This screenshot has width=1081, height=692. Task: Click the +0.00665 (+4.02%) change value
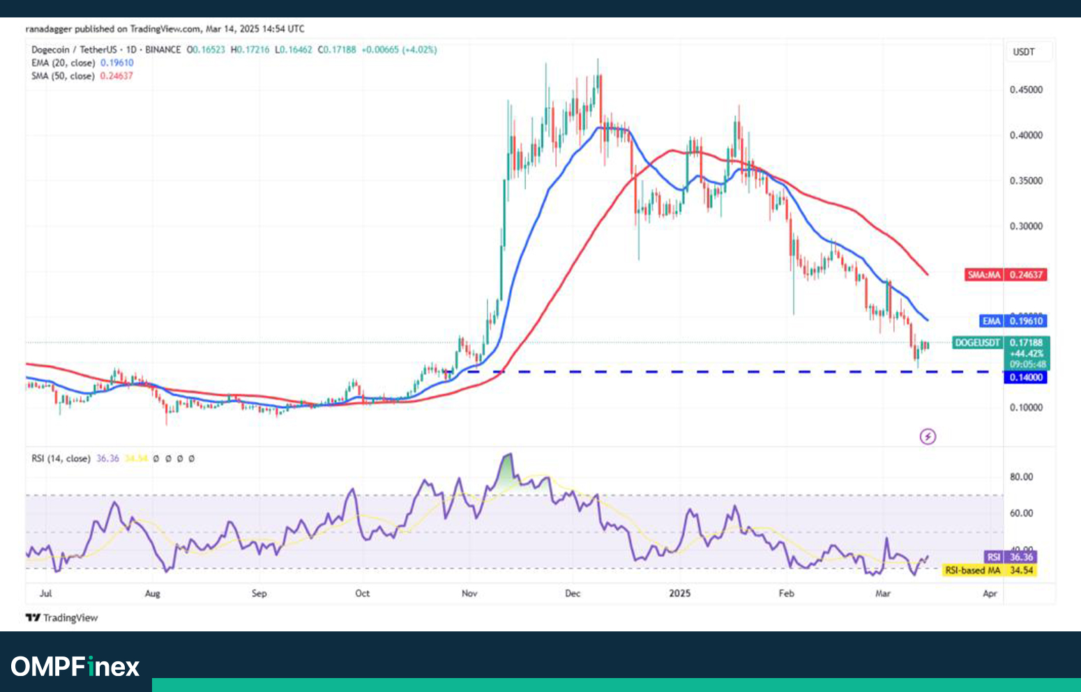tap(399, 49)
